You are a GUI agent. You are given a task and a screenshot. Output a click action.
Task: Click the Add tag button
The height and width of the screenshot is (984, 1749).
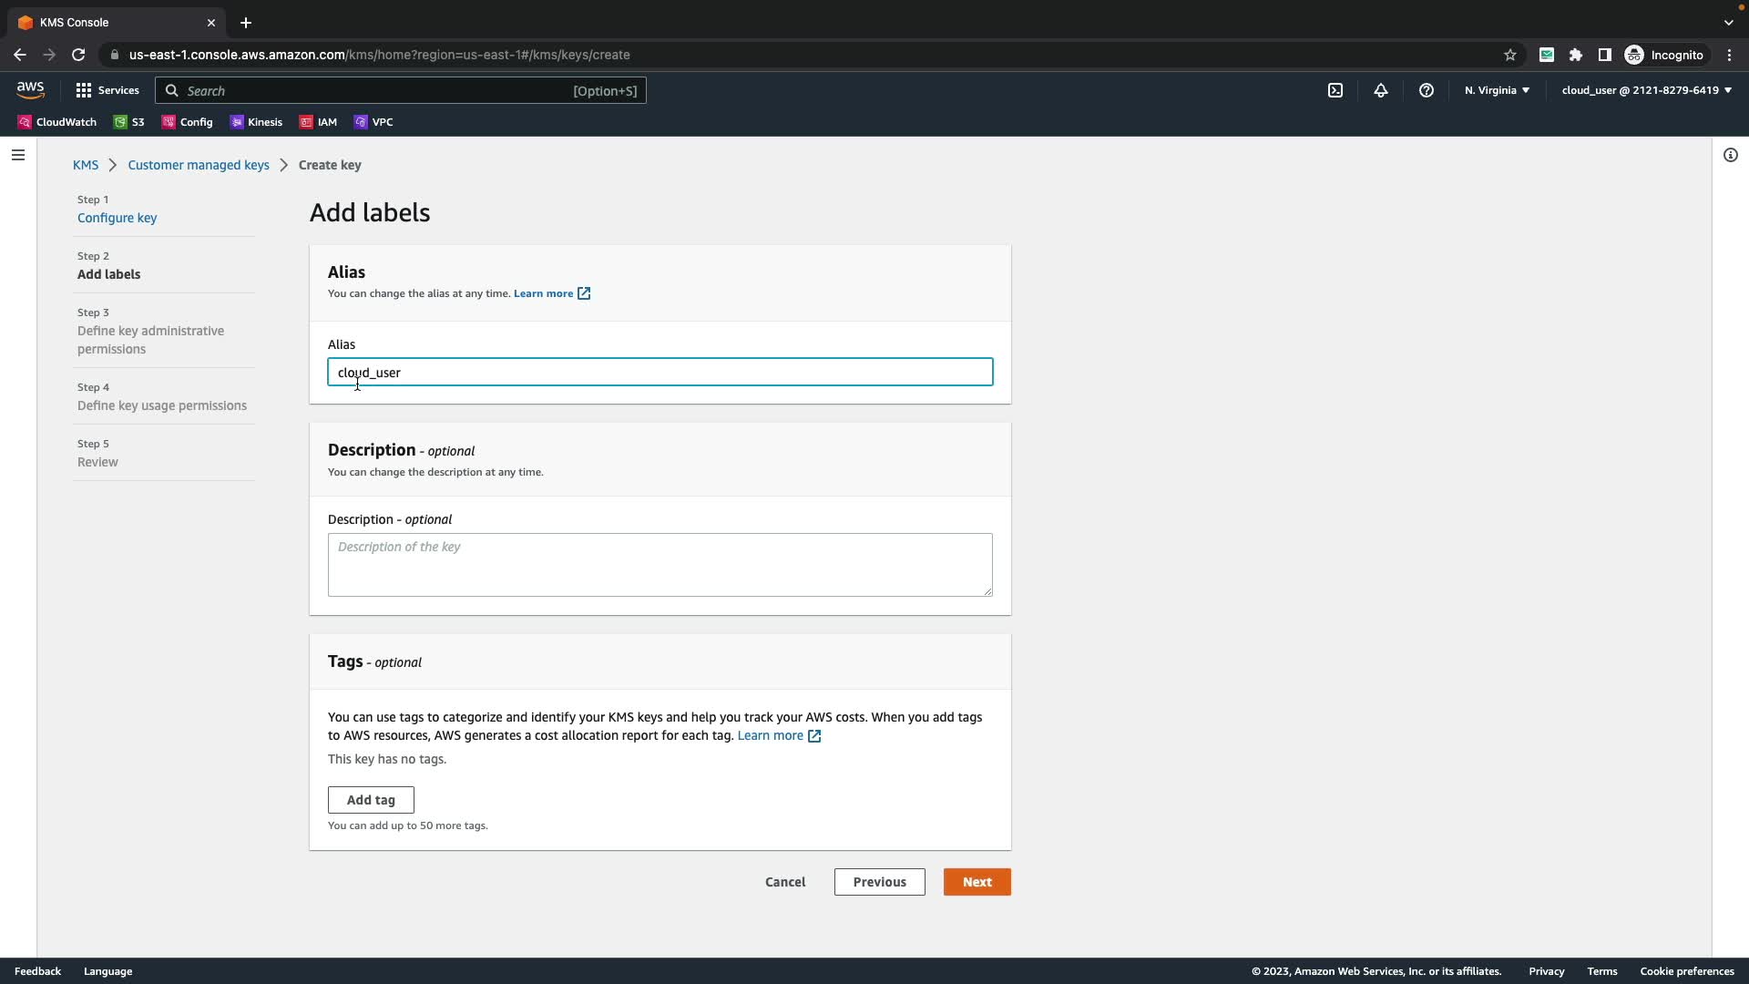tap(371, 800)
